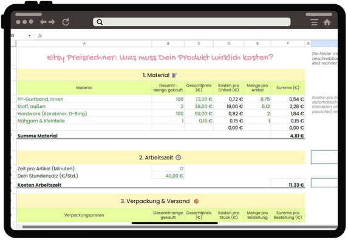Select column C header
This screenshot has width=348, height=240.
tap(199, 44)
